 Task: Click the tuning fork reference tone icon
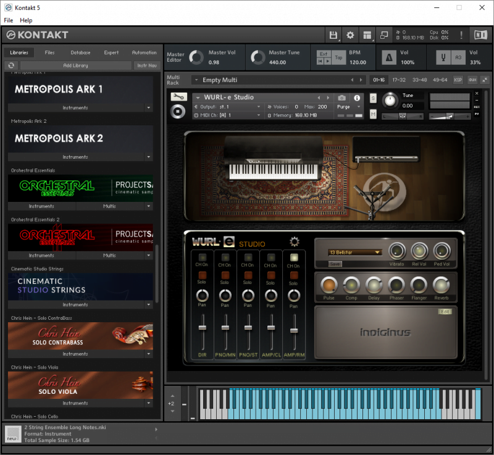(443, 57)
